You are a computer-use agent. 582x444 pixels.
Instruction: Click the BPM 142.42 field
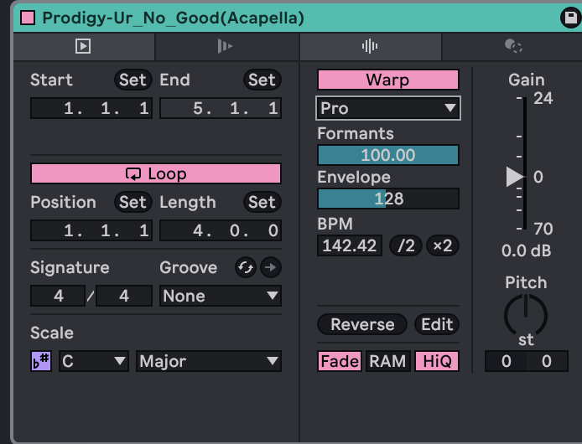(350, 245)
